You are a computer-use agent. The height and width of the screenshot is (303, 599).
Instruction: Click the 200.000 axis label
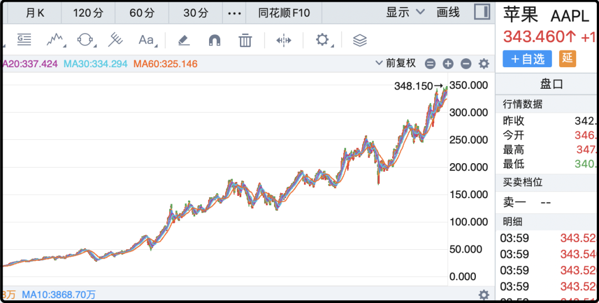470,168
